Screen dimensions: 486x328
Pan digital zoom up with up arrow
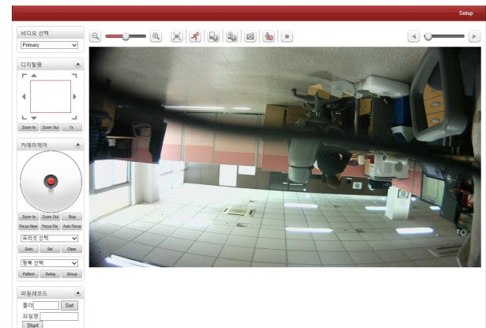pyautogui.click(x=34, y=75)
